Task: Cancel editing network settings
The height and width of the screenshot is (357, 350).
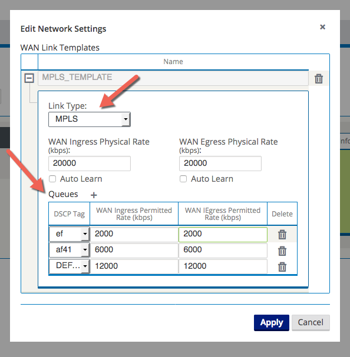Action: pyautogui.click(x=311, y=323)
